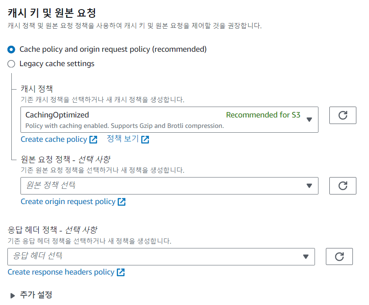Open the 응답 헤더 선택 dropdown
The height and width of the screenshot is (305, 369).
coord(161,256)
